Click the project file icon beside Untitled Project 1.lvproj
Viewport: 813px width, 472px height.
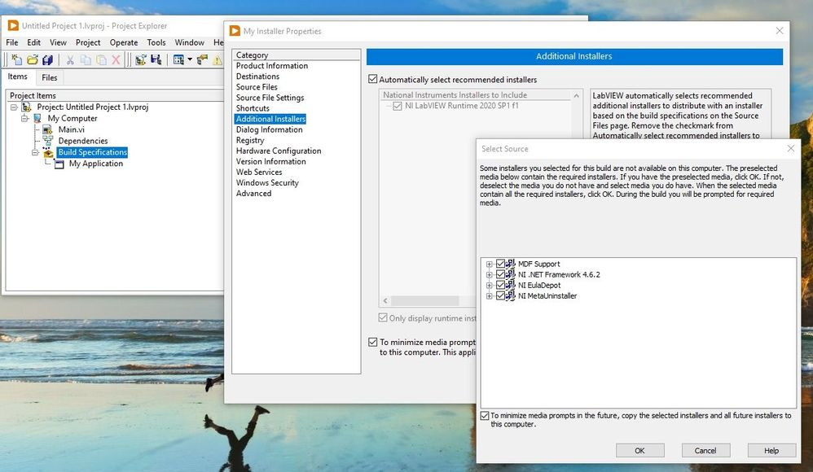[x=26, y=107]
